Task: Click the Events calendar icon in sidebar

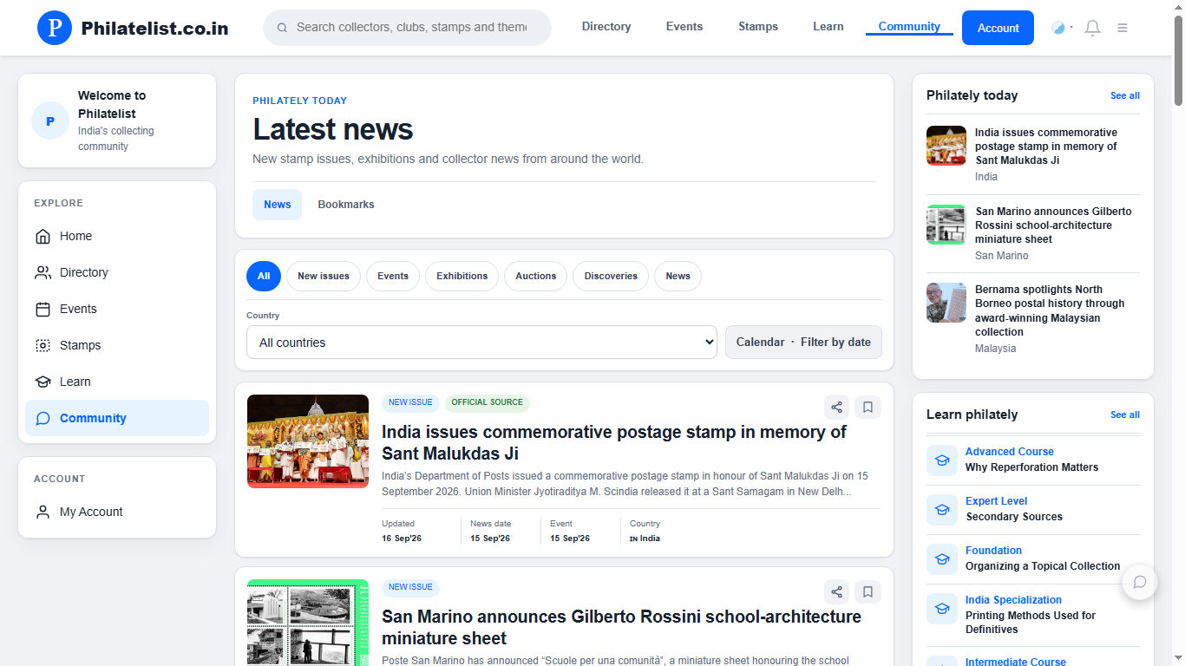Action: (43, 309)
